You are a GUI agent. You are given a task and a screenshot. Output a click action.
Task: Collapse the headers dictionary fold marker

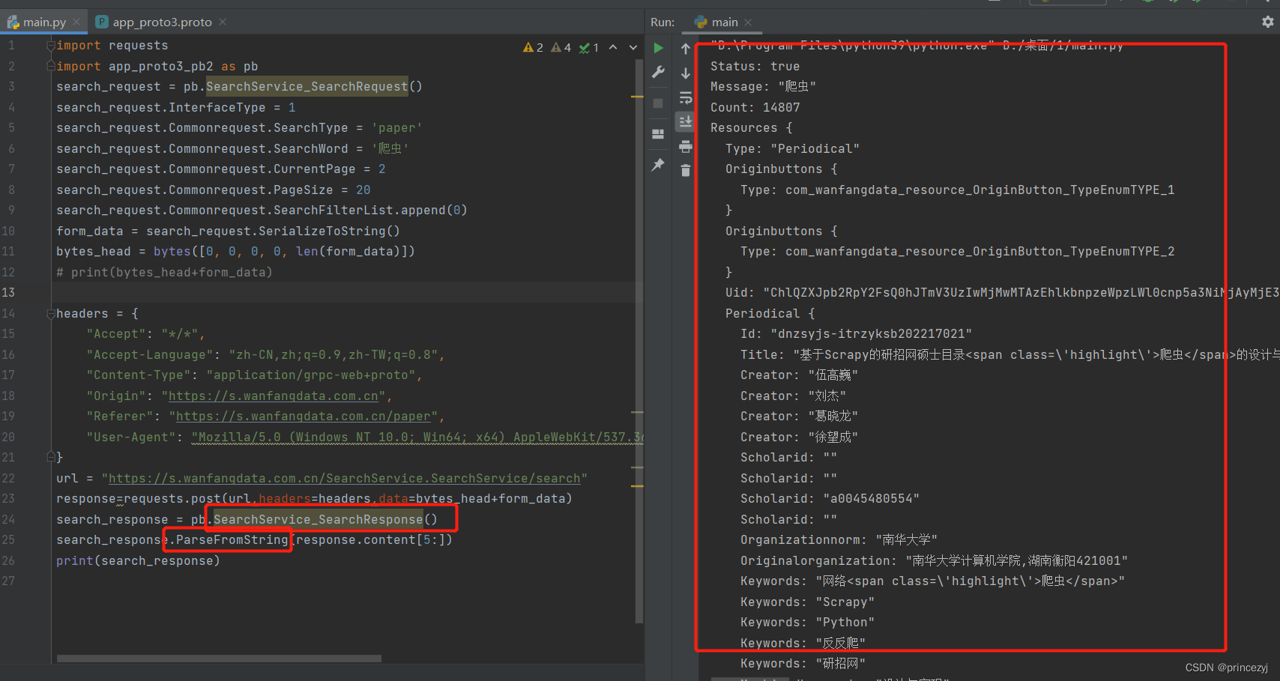click(51, 313)
